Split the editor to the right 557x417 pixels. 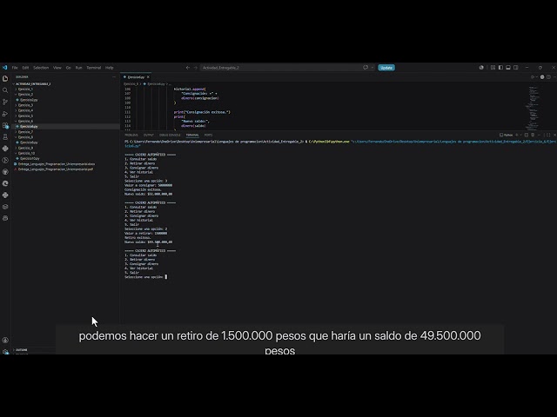click(549, 77)
